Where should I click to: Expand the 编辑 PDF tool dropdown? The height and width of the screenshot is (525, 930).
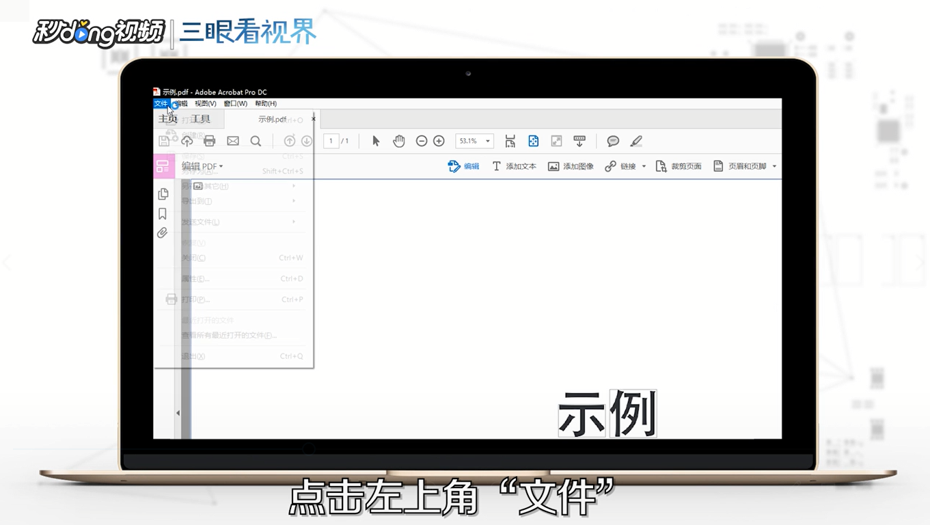(x=221, y=166)
